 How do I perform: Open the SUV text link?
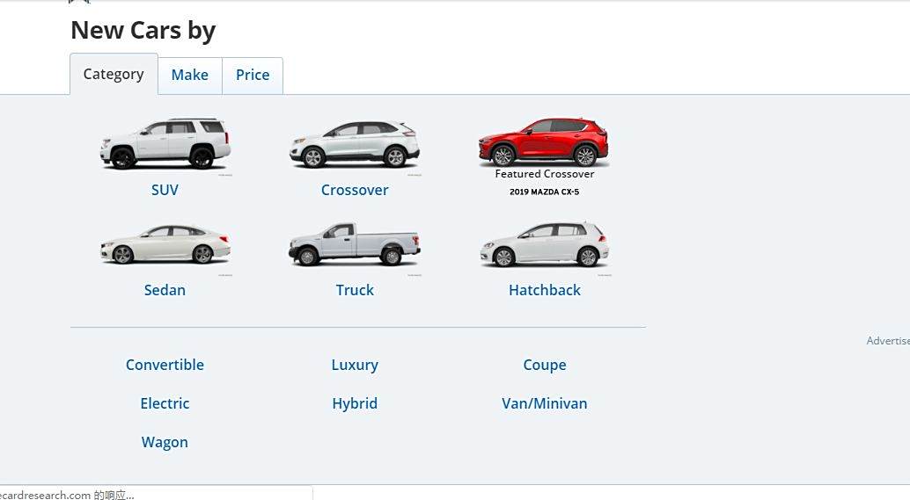coord(165,190)
